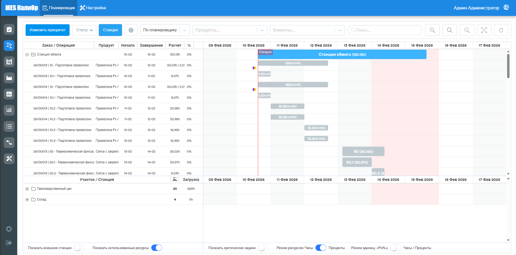Viewport: 516px width, 255px height.
Task: Open the Статус dropdown
Action: click(x=84, y=30)
